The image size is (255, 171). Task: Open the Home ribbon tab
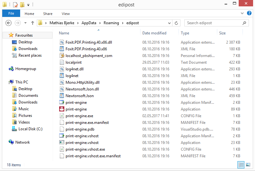coord(29,14)
